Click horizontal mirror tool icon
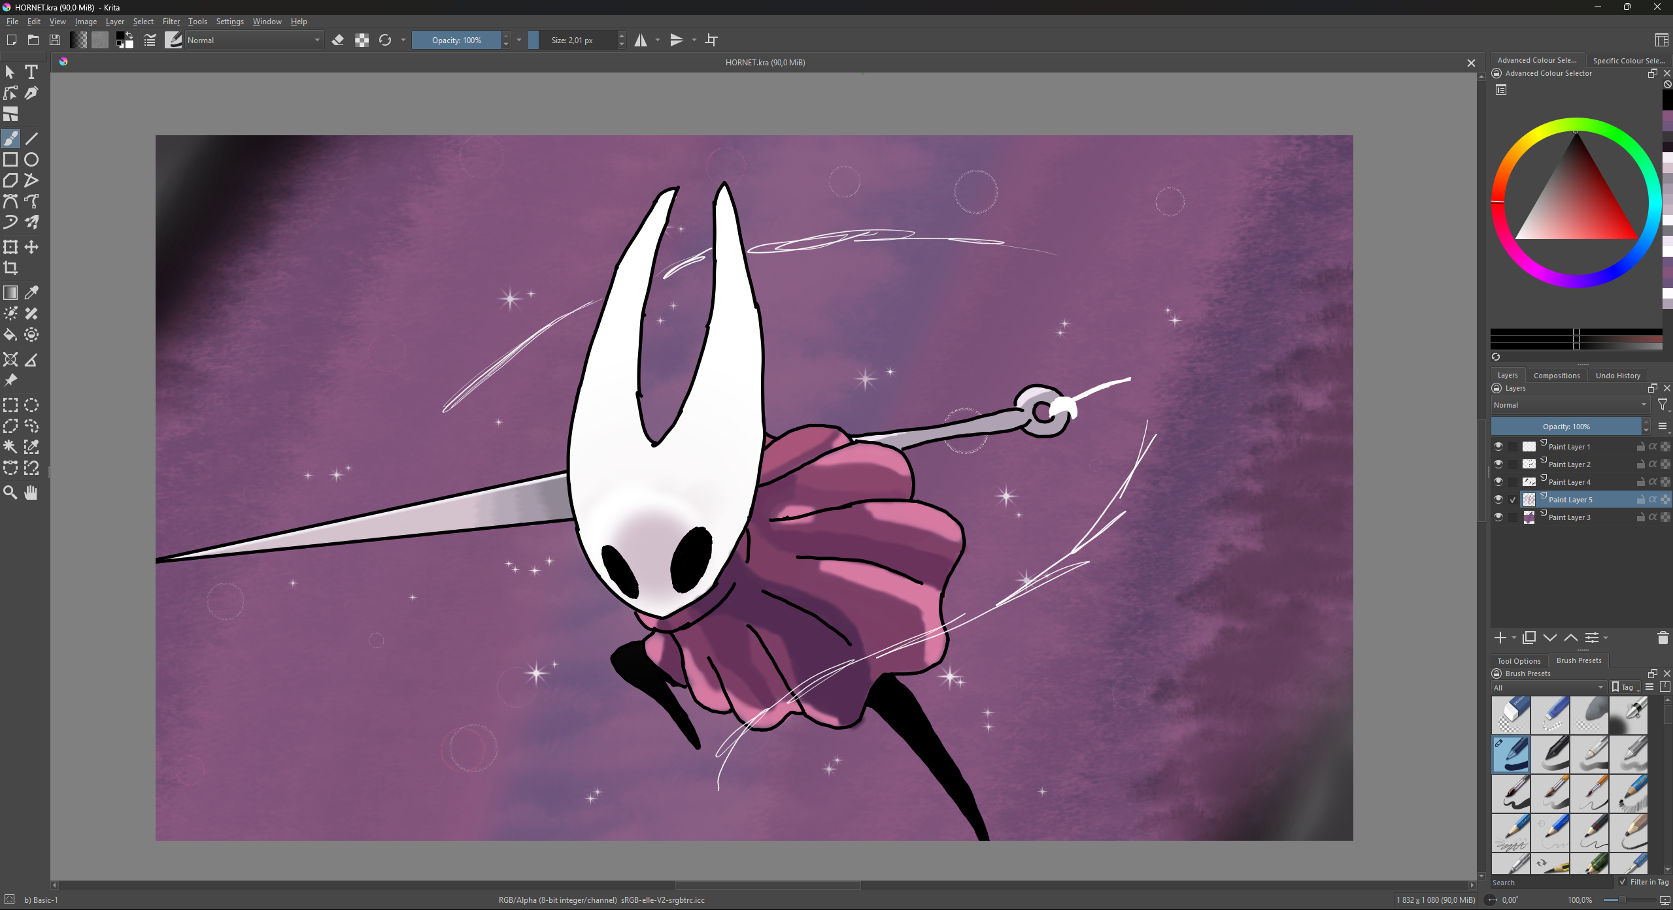The height and width of the screenshot is (910, 1673). (641, 41)
